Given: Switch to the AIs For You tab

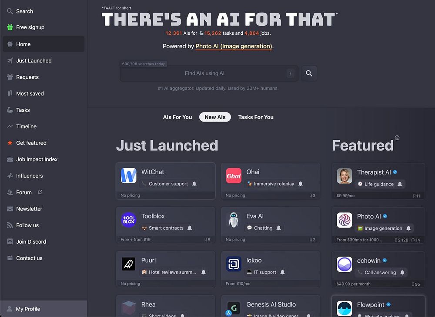Looking at the screenshot, I should pyautogui.click(x=177, y=117).
